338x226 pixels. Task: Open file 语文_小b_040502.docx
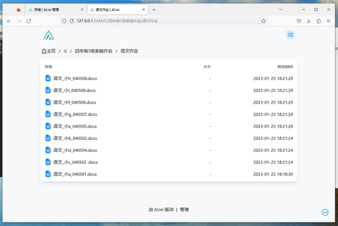tap(75, 138)
